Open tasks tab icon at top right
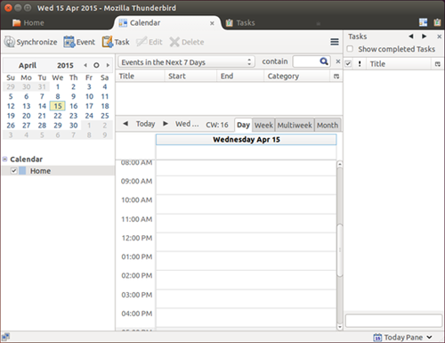The height and width of the screenshot is (343, 445). coord(437,22)
